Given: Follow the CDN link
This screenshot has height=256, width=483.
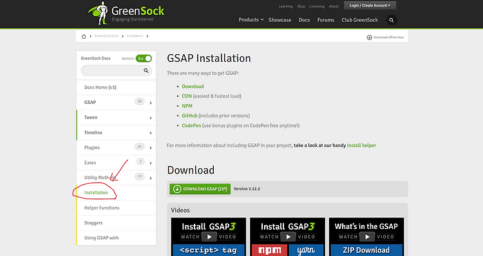Looking at the screenshot, I should click(187, 96).
